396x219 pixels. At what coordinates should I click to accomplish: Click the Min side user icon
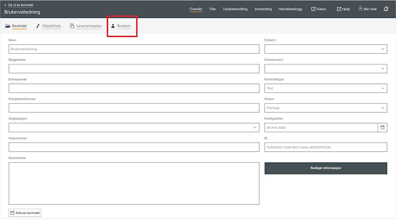[x=361, y=9]
